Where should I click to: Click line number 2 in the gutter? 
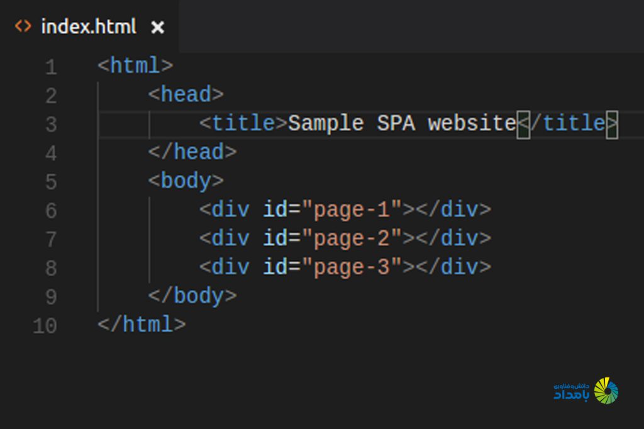51,96
